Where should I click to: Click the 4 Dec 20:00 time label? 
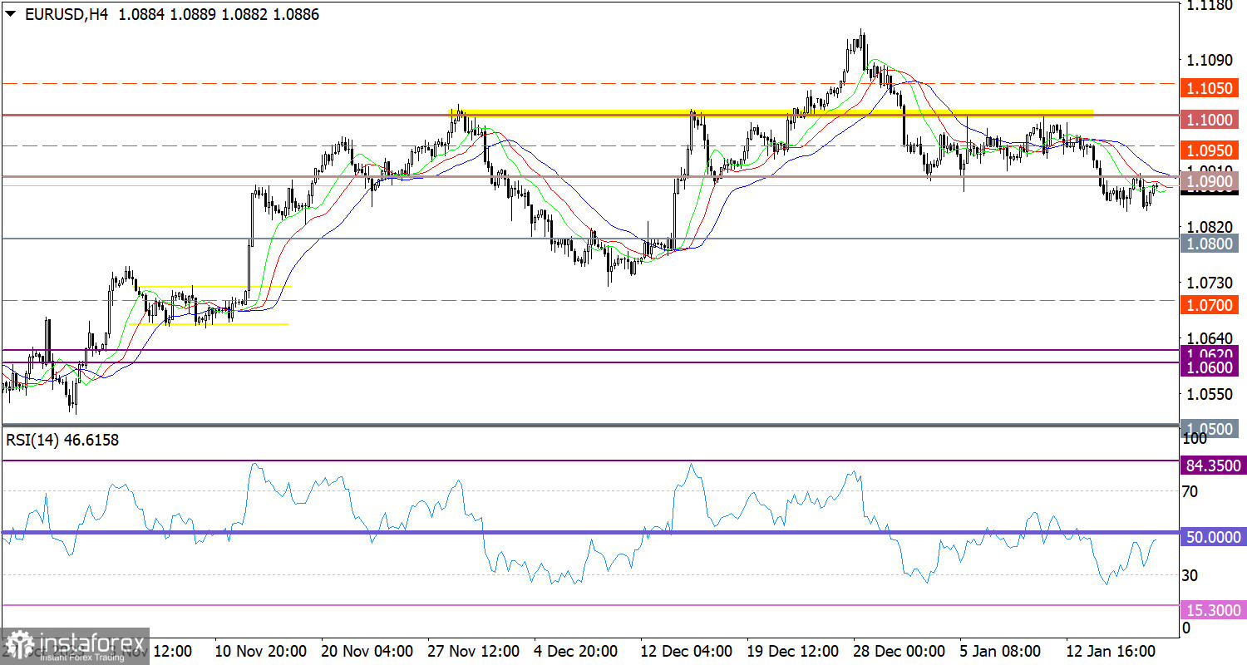pyautogui.click(x=576, y=650)
